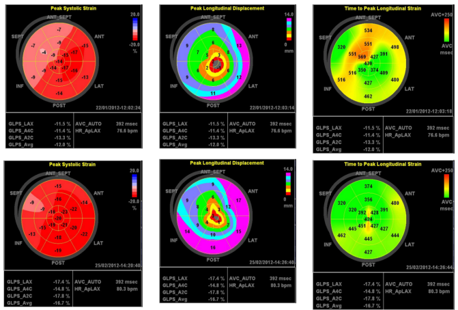Click the 13 segment in the 22/01/2012 displacement plot

pos(239,46)
